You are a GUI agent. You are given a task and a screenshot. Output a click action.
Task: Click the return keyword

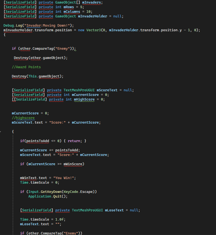point(74,141)
